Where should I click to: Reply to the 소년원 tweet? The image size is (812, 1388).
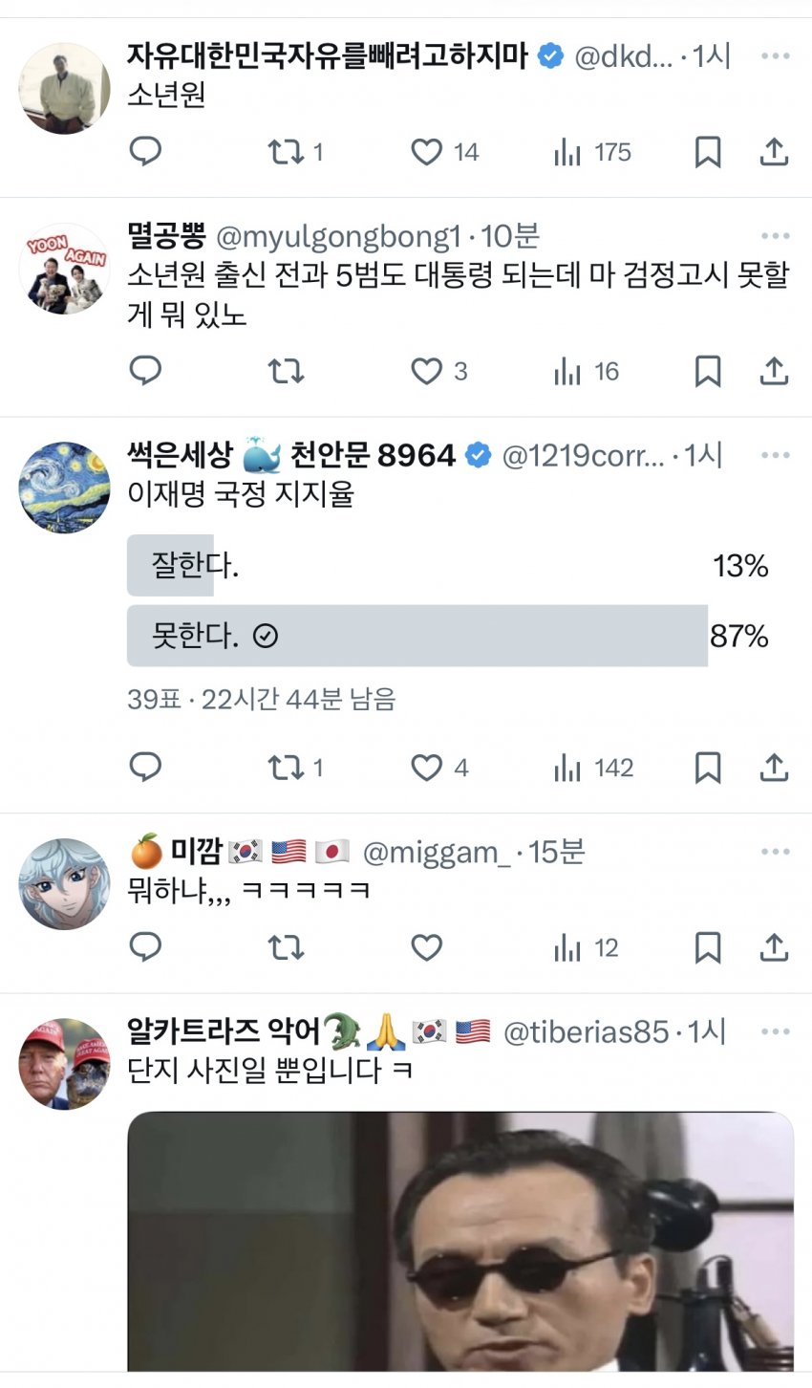[145, 151]
